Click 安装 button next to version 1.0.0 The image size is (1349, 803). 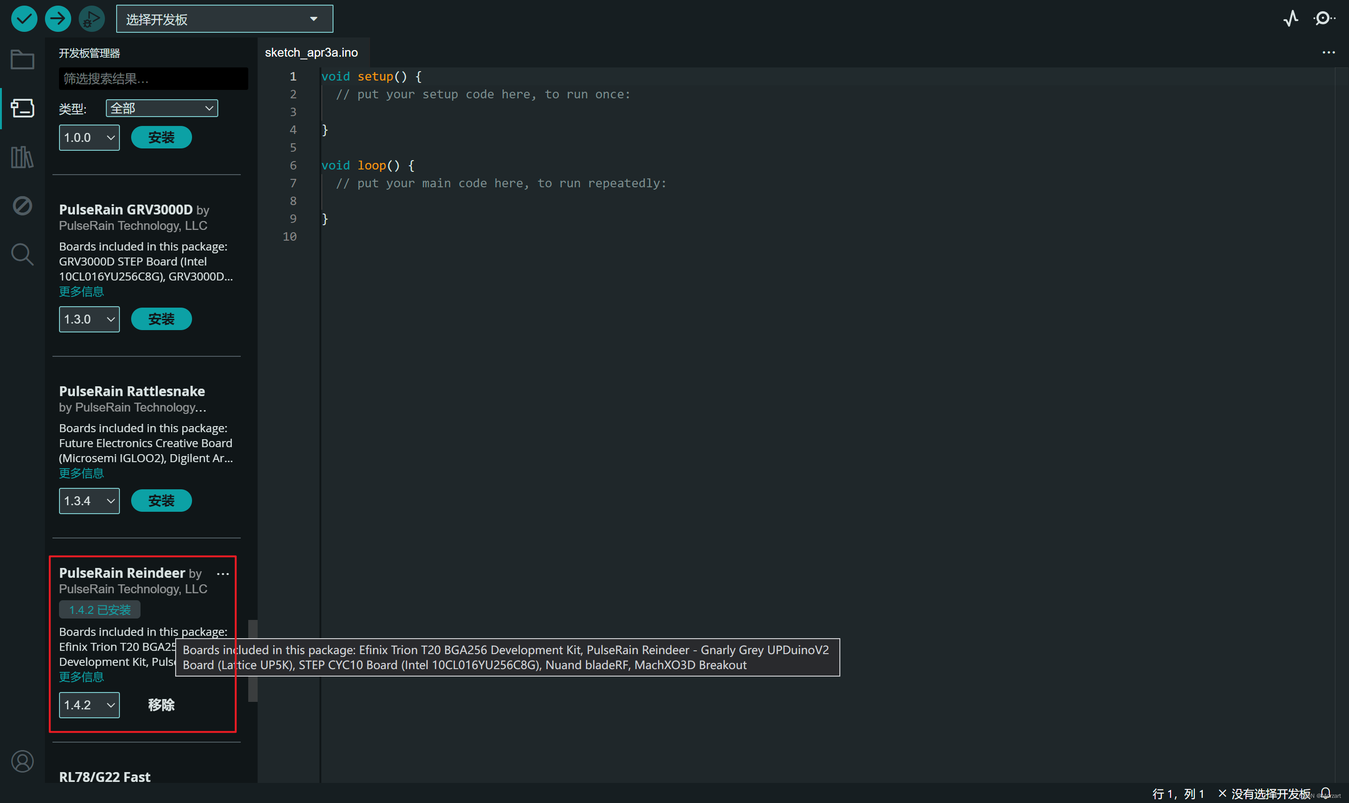click(x=161, y=138)
